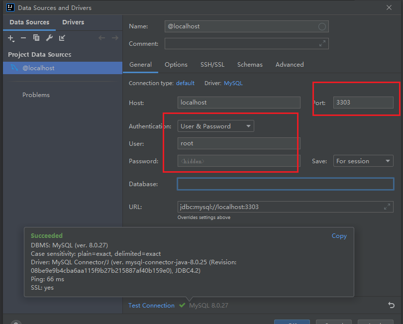Screen dimensions: 403x324
Task: Expand the URL field editor
Action: click(x=387, y=207)
